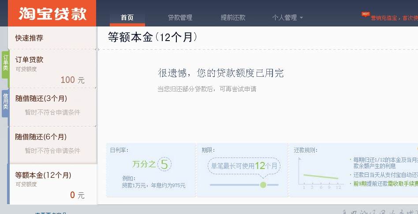The height and width of the screenshot is (214, 418).
Task: Click the 很遗憾，您的贷款额度已用完 message
Action: [221, 73]
